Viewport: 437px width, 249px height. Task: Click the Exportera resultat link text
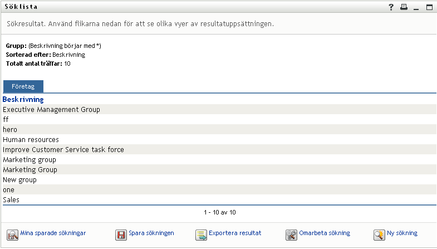235,233
